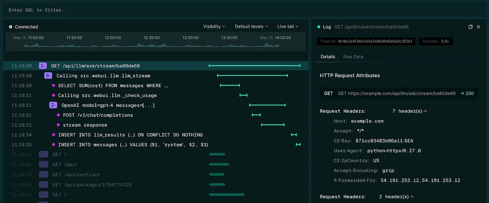The width and height of the screenshot is (489, 203).
Task: Click the Cf-IpCountry value US
Action: tap(376, 161)
